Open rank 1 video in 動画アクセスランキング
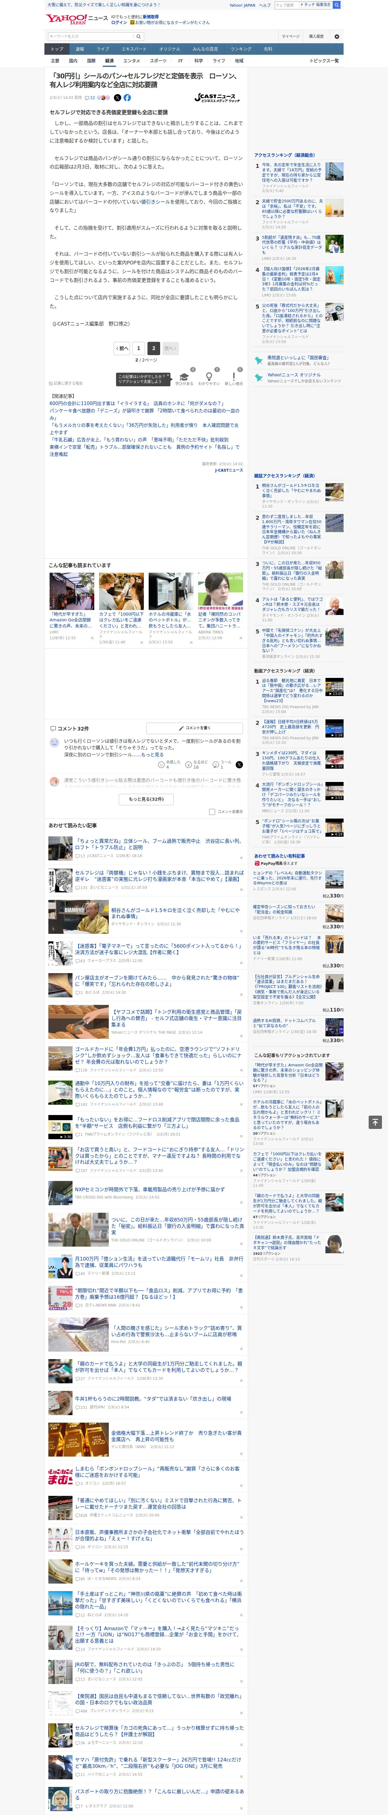 335,687
